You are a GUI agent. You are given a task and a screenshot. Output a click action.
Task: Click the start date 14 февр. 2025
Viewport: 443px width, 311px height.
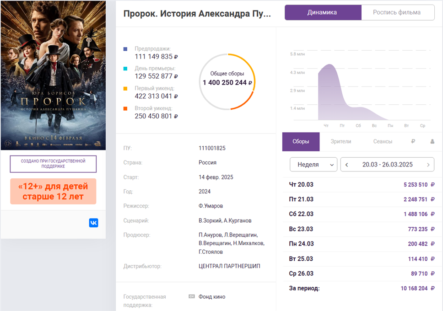point(216,177)
